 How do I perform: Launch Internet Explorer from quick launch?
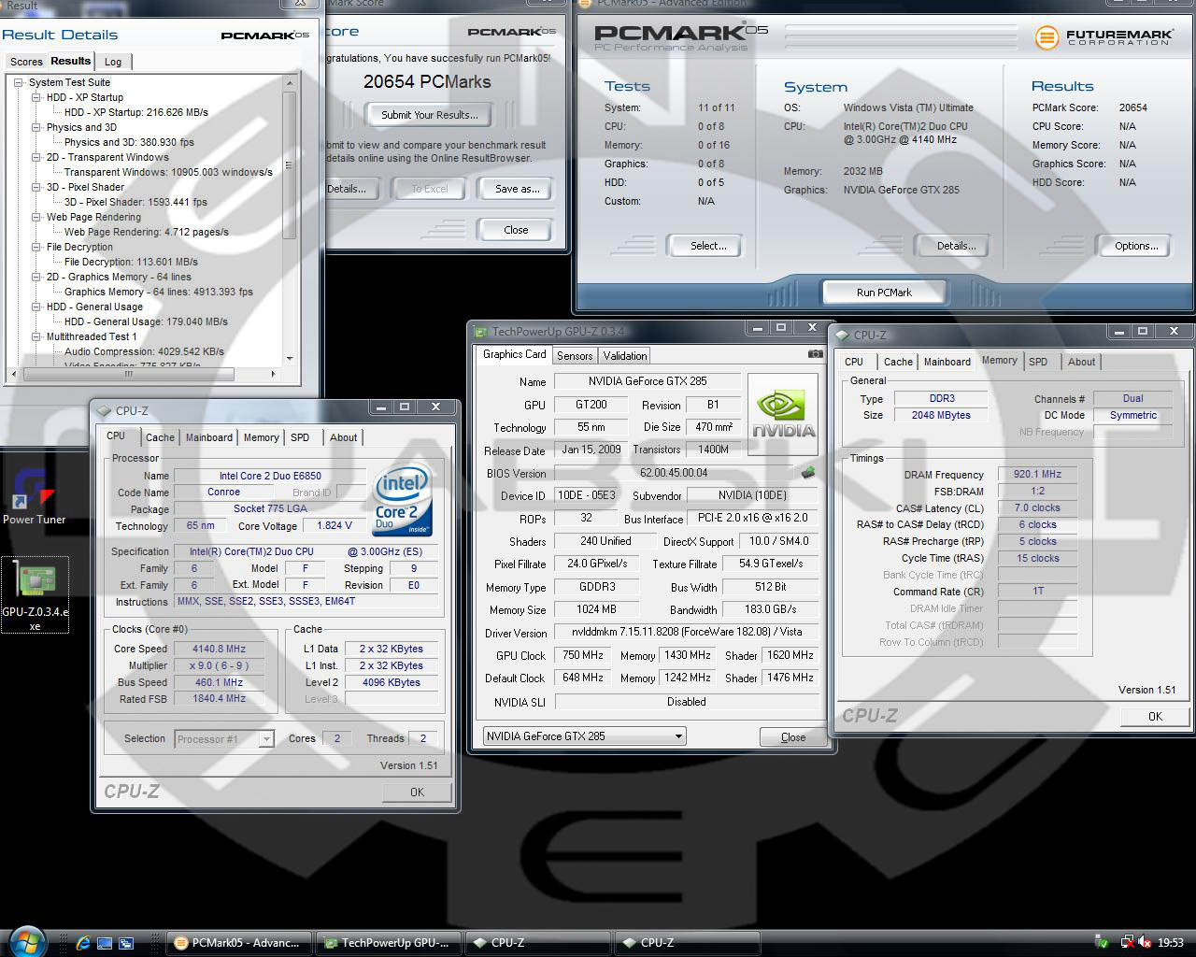(83, 943)
